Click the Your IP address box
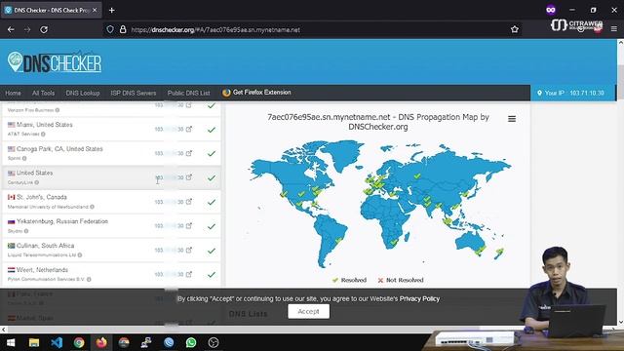Viewport: 624px width, 351px height. (x=572, y=93)
